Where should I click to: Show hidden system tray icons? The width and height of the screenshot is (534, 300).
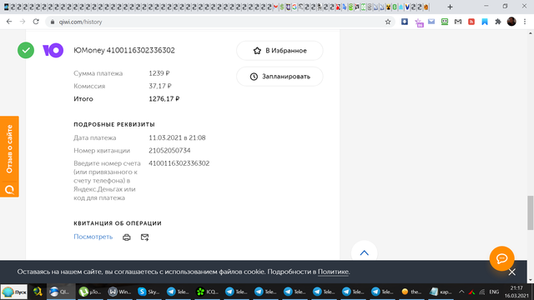click(461, 292)
